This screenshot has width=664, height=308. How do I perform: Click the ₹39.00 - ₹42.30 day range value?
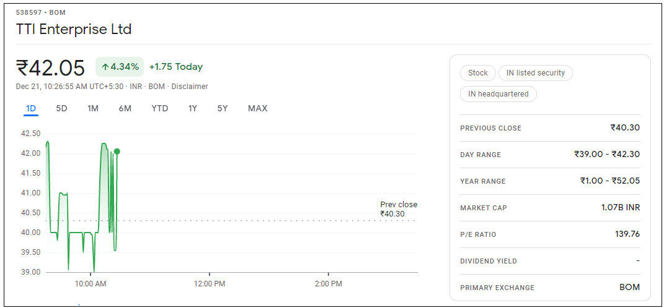(607, 154)
